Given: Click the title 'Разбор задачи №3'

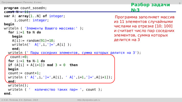Looking at the screenshot, I should click(x=150, y=7).
